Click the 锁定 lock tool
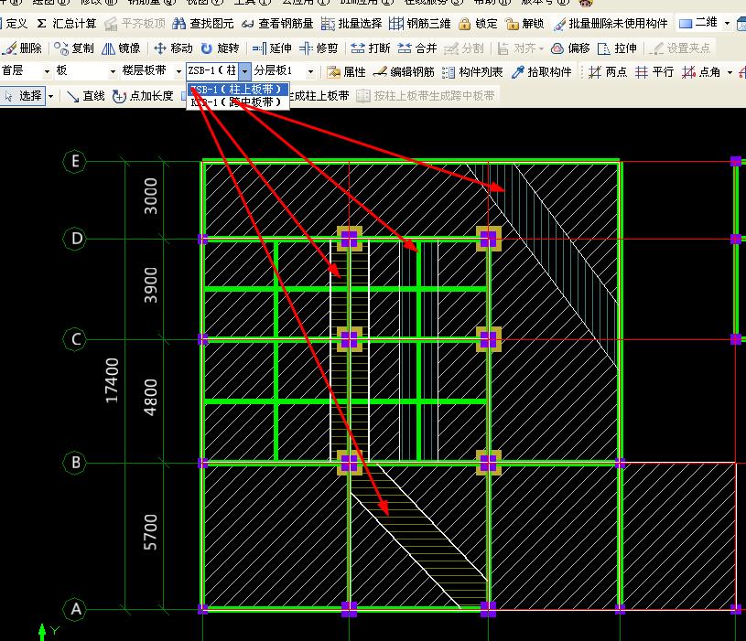Image resolution: width=746 pixels, height=641 pixels. click(478, 23)
